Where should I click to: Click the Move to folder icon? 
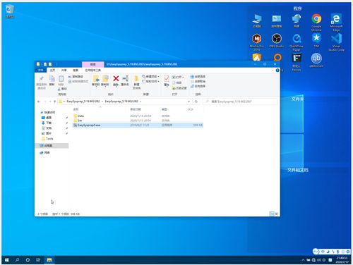[x=96, y=78]
